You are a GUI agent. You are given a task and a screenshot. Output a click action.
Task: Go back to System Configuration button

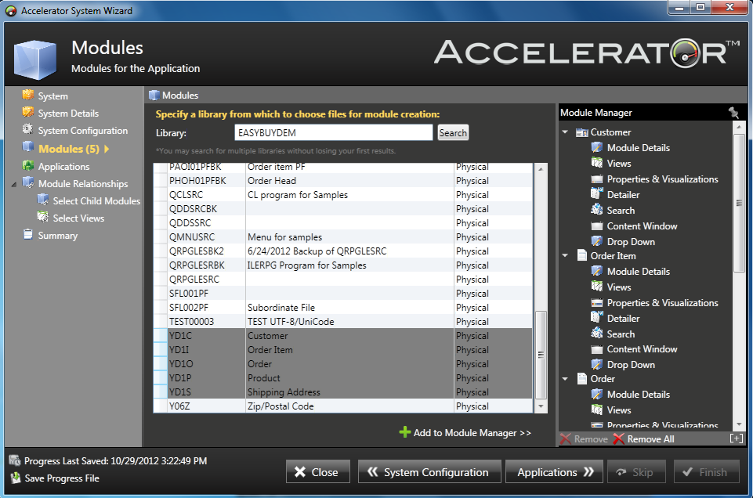pos(429,472)
